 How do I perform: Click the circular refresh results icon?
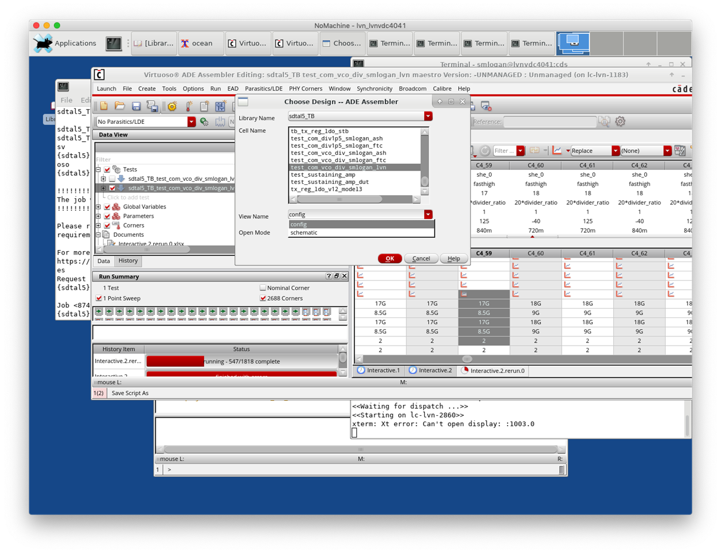point(485,151)
